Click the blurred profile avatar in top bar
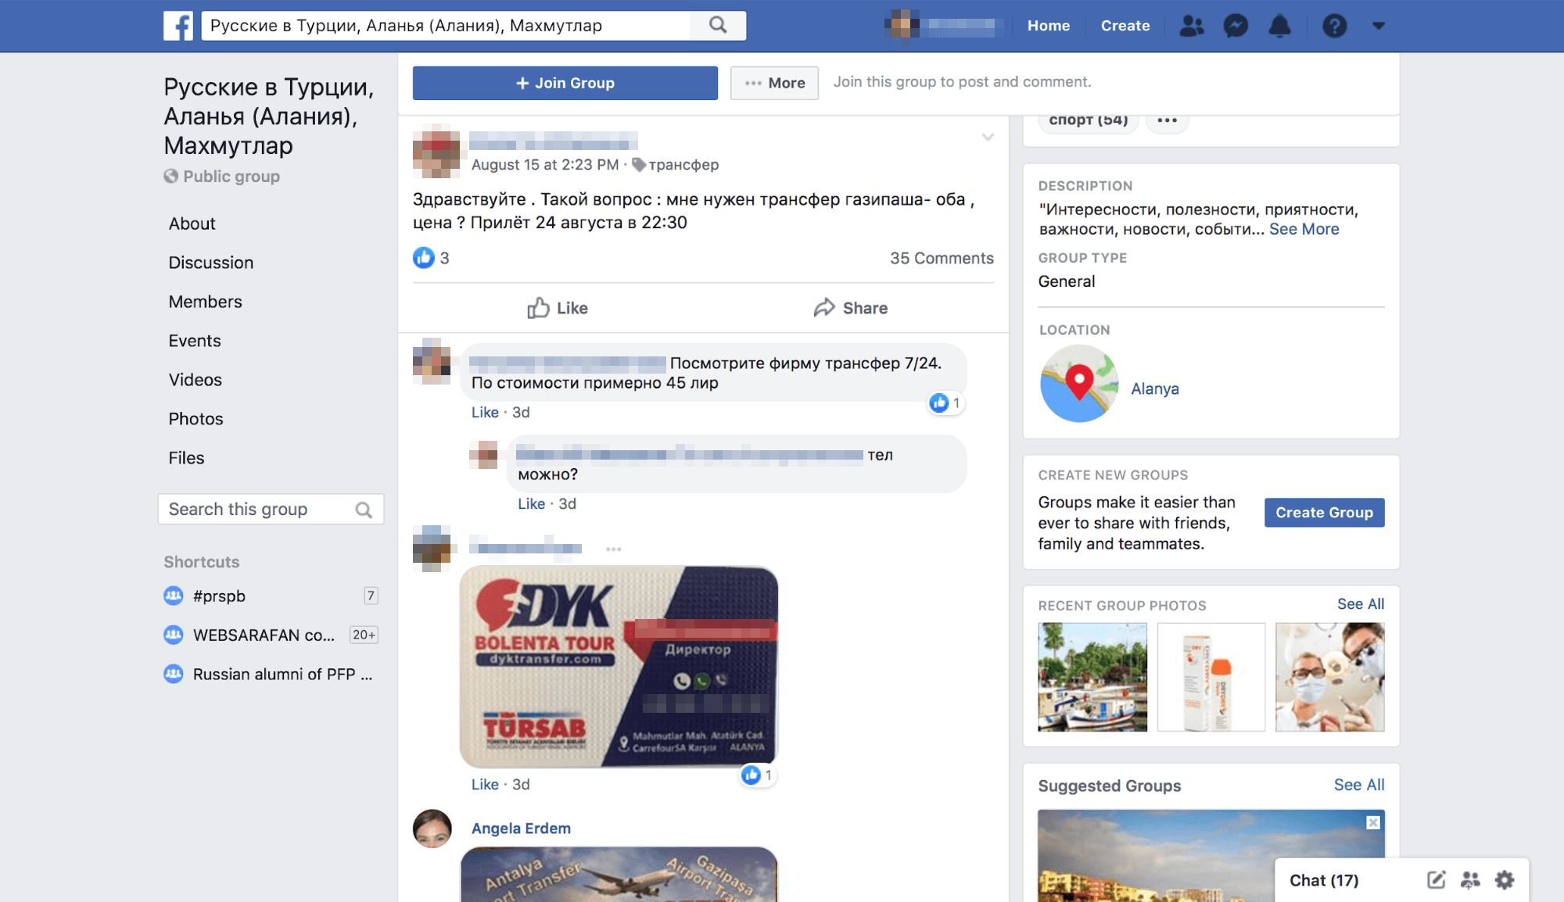This screenshot has height=902, width=1564. (901, 26)
